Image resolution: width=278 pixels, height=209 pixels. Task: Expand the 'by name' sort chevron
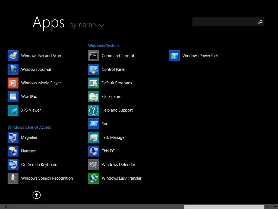101,25
